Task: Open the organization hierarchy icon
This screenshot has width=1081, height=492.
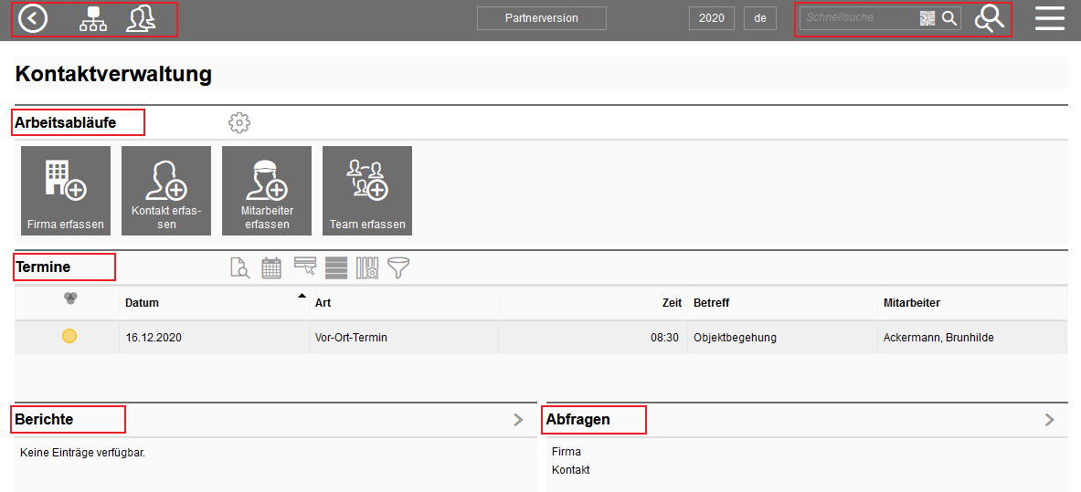Action: pos(92,18)
